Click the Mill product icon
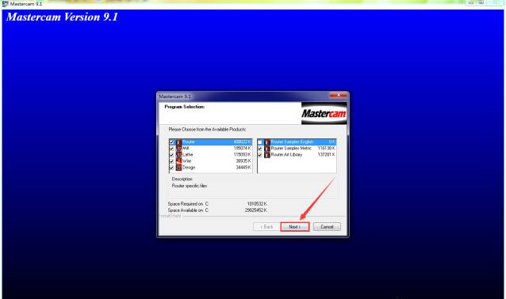This screenshot has width=506, height=299. click(x=178, y=149)
